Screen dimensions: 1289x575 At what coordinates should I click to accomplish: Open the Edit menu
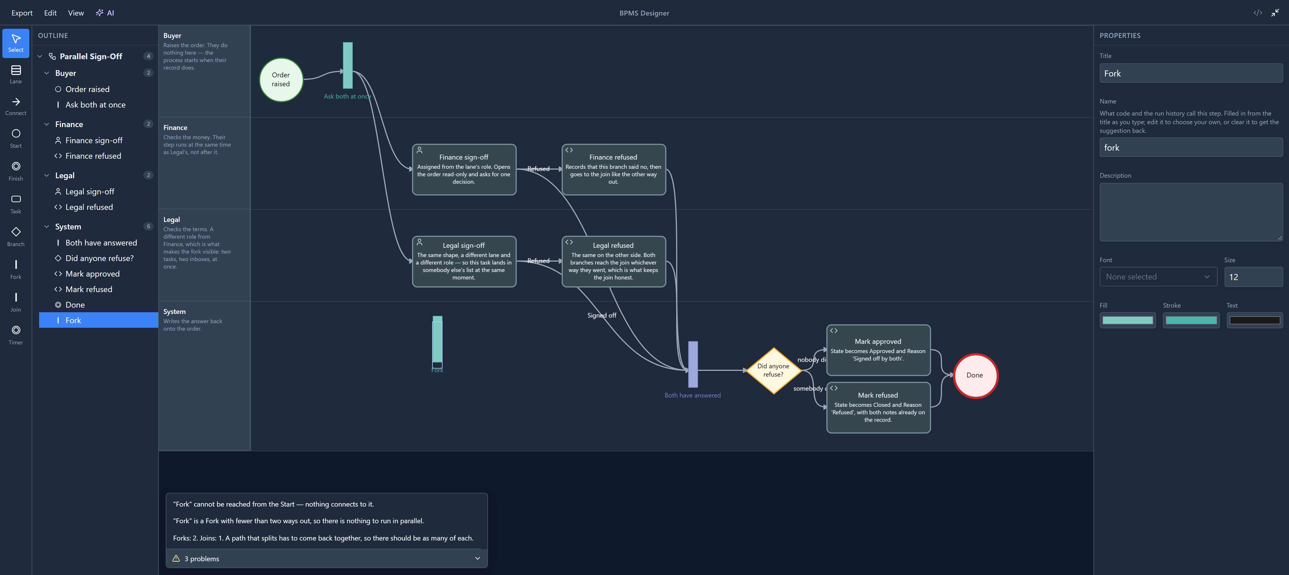50,13
